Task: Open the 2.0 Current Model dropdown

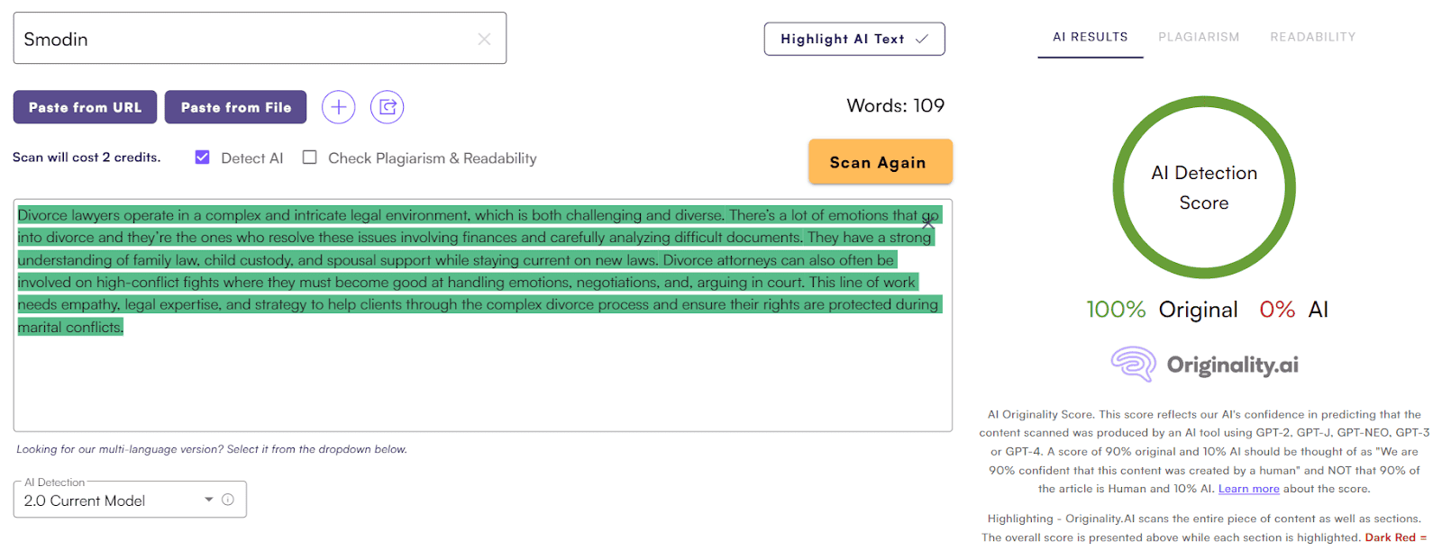Action: pyautogui.click(x=117, y=500)
